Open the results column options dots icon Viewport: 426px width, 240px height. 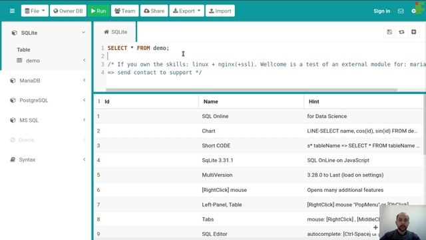click(x=99, y=101)
